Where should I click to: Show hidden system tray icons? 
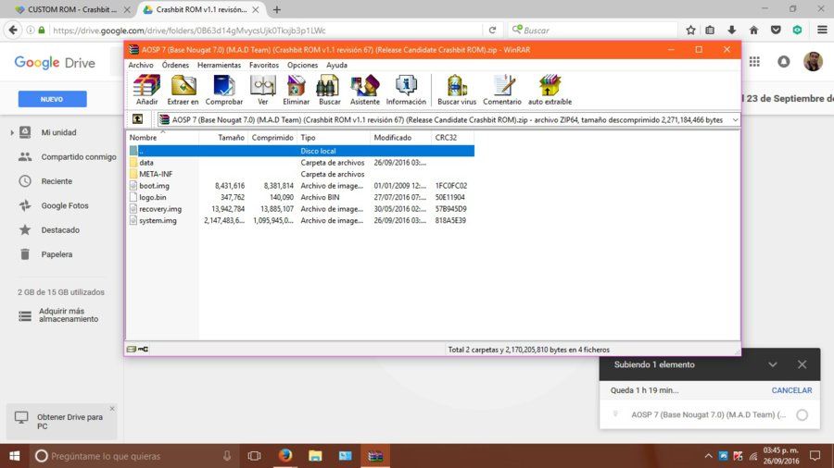coord(708,455)
